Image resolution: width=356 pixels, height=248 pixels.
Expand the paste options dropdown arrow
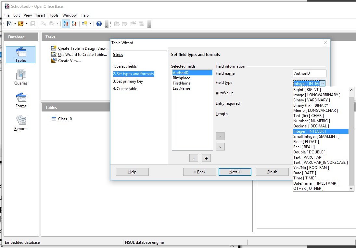coord(57,24)
